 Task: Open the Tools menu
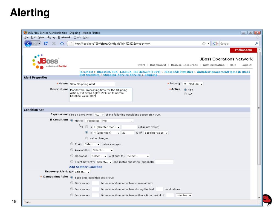77,37
